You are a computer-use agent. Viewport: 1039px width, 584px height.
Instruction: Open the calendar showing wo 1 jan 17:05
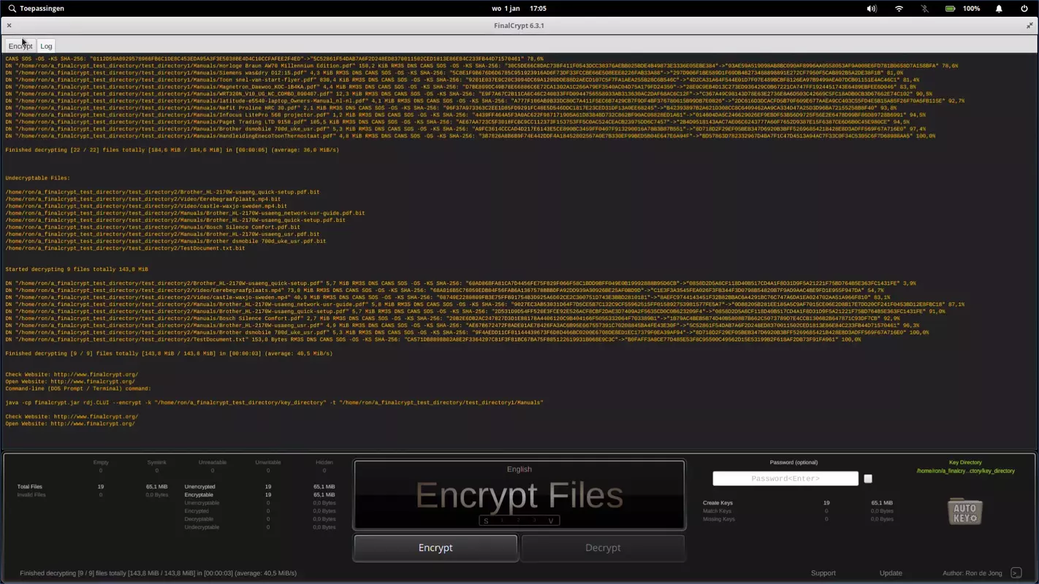[x=519, y=9]
